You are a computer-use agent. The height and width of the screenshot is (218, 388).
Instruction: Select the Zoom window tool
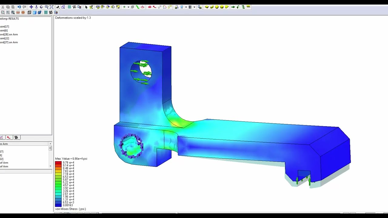pos(46,7)
